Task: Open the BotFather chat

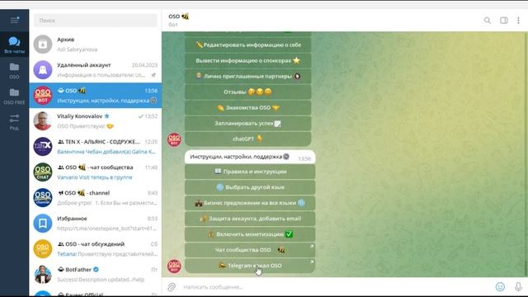Action: tap(96, 275)
